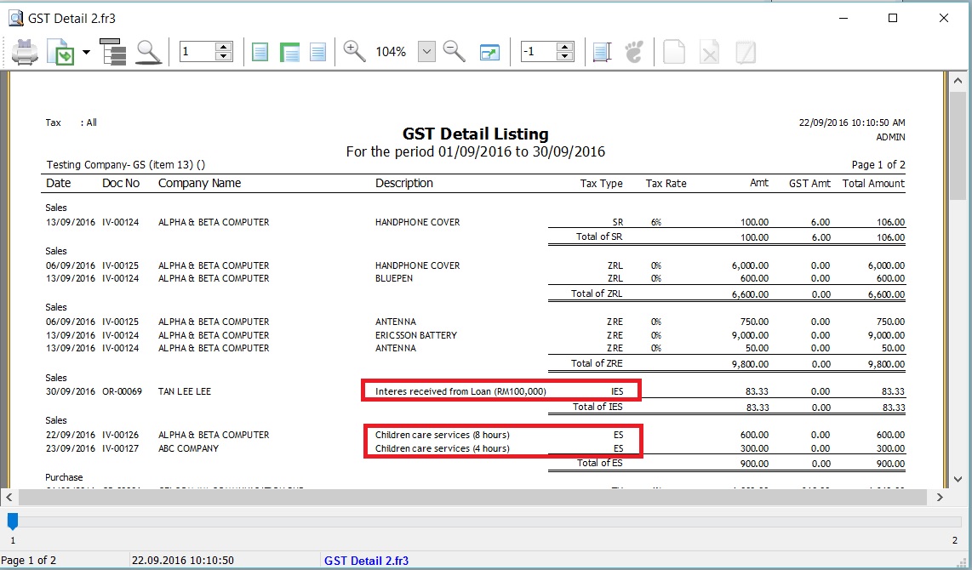Zoom in on the report
Screen dimensions: 972x570
coord(354,51)
